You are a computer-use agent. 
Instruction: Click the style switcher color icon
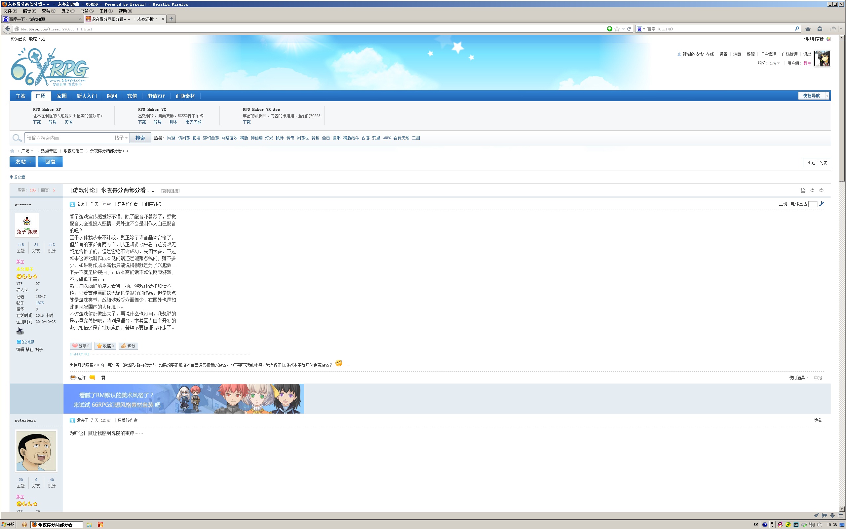coord(828,39)
